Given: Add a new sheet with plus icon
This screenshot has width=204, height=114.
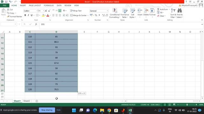Looking at the screenshot, I should click(37, 101).
